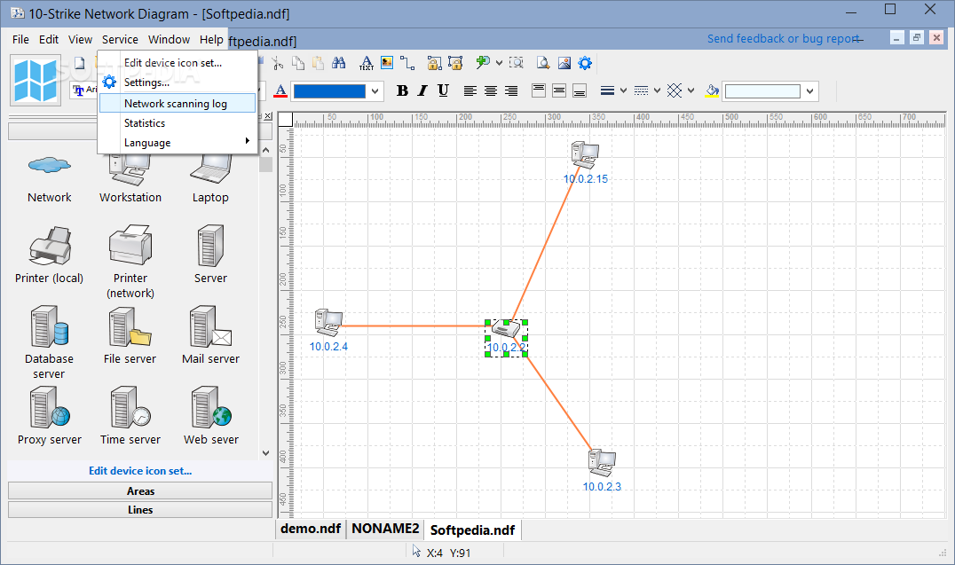Click the 10.0.2.4 node label
The image size is (955, 565).
point(328,347)
